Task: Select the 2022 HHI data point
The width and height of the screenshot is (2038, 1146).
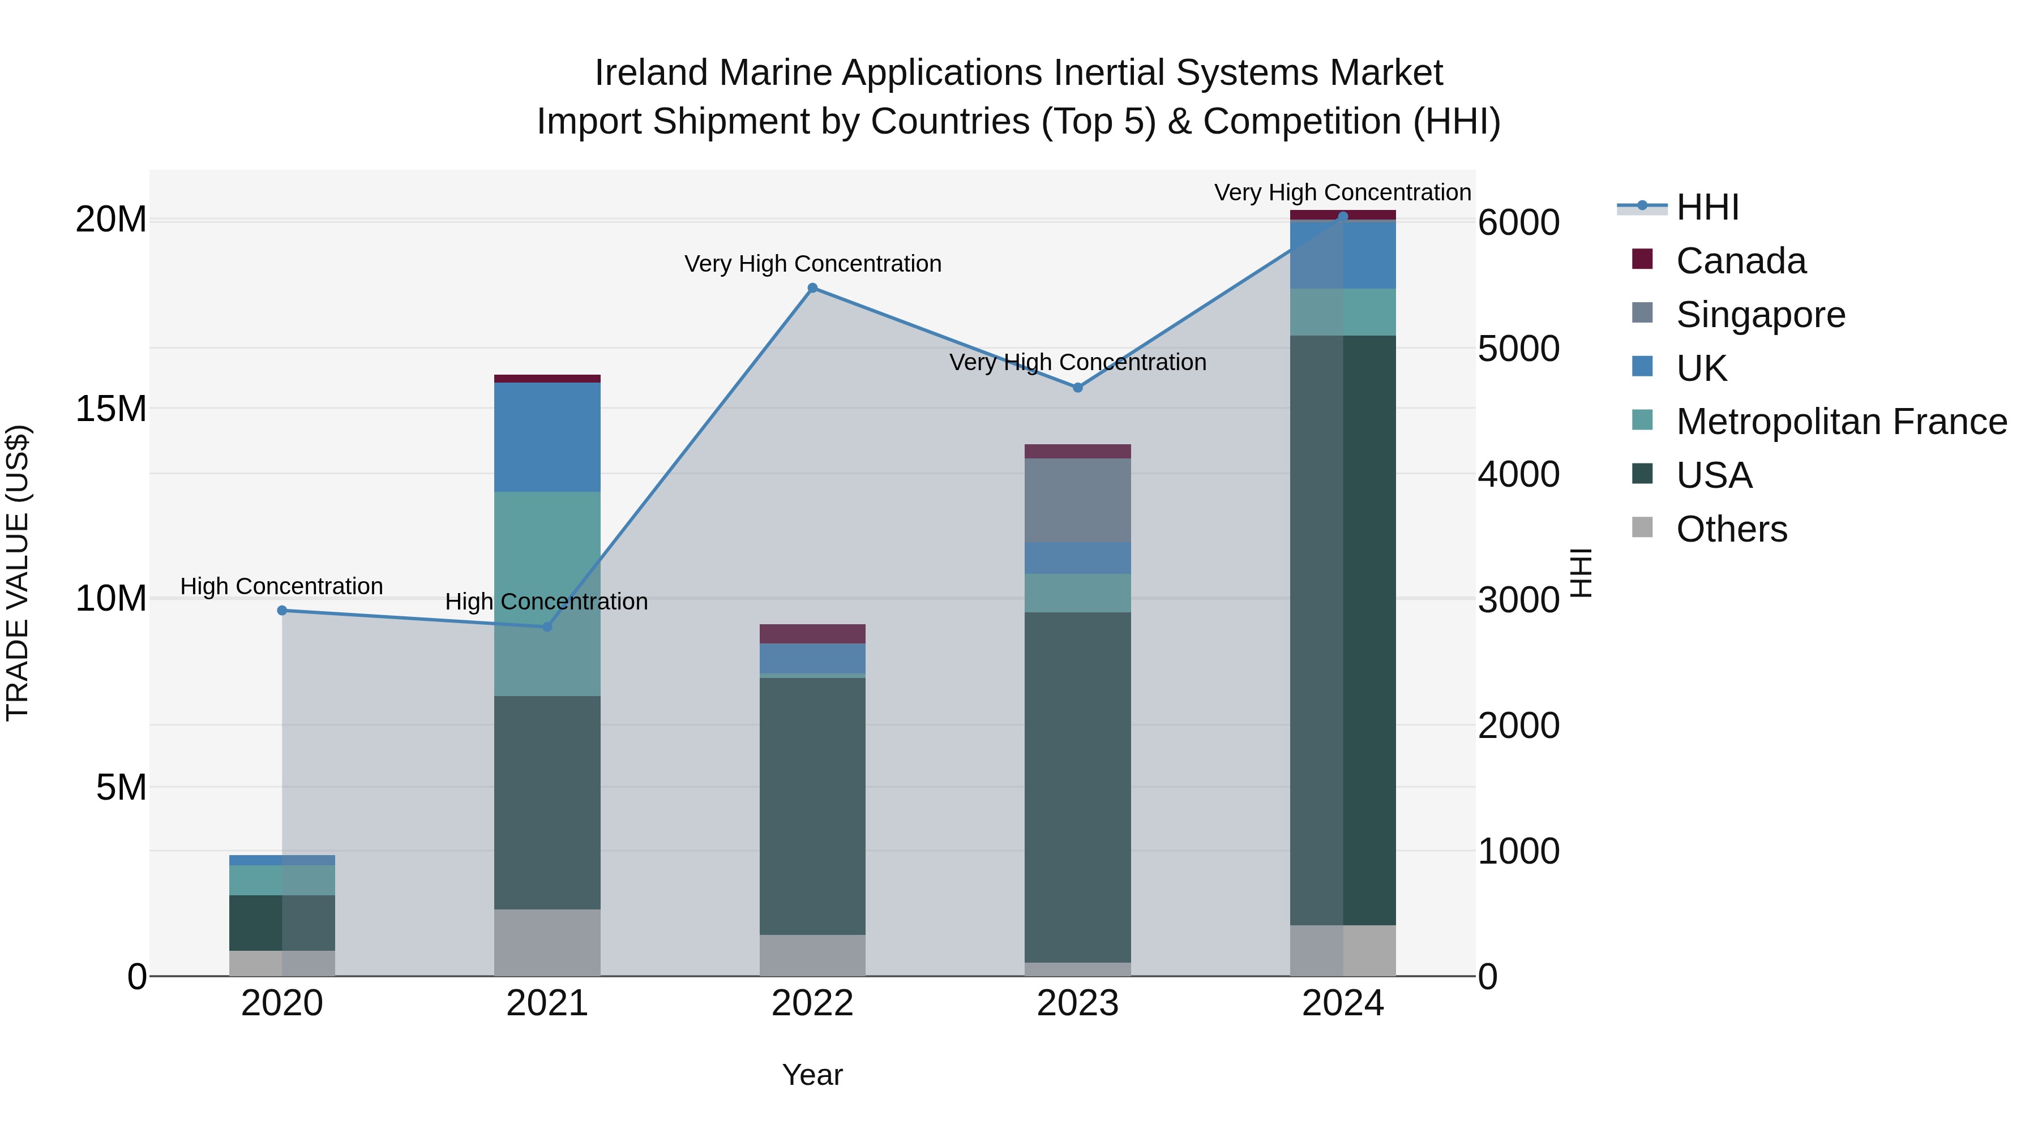Action: pos(812,289)
